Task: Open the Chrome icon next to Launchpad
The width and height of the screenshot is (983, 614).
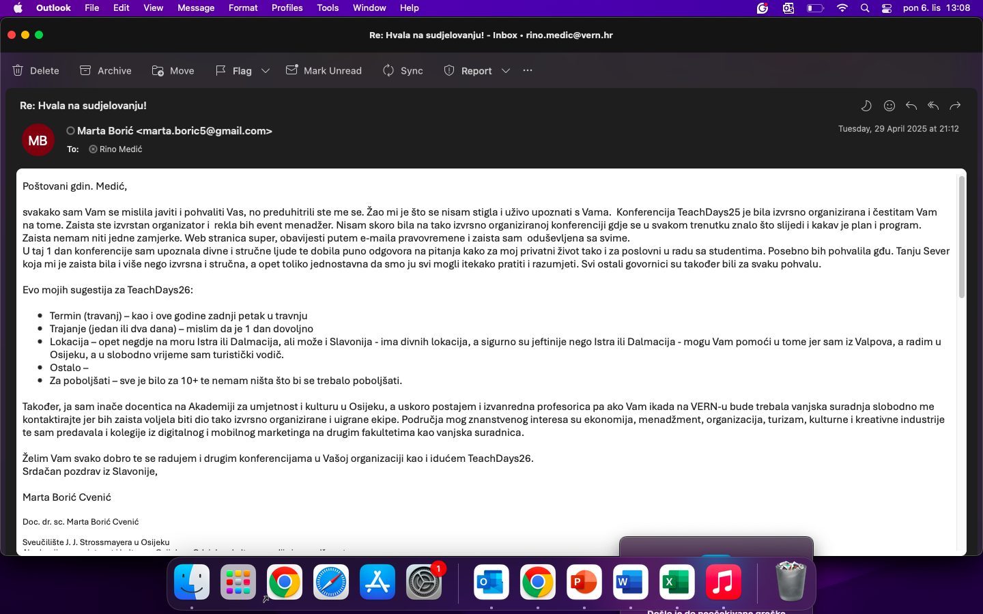Action: click(285, 582)
